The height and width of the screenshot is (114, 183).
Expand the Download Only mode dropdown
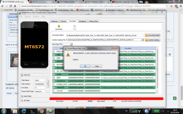(71, 44)
